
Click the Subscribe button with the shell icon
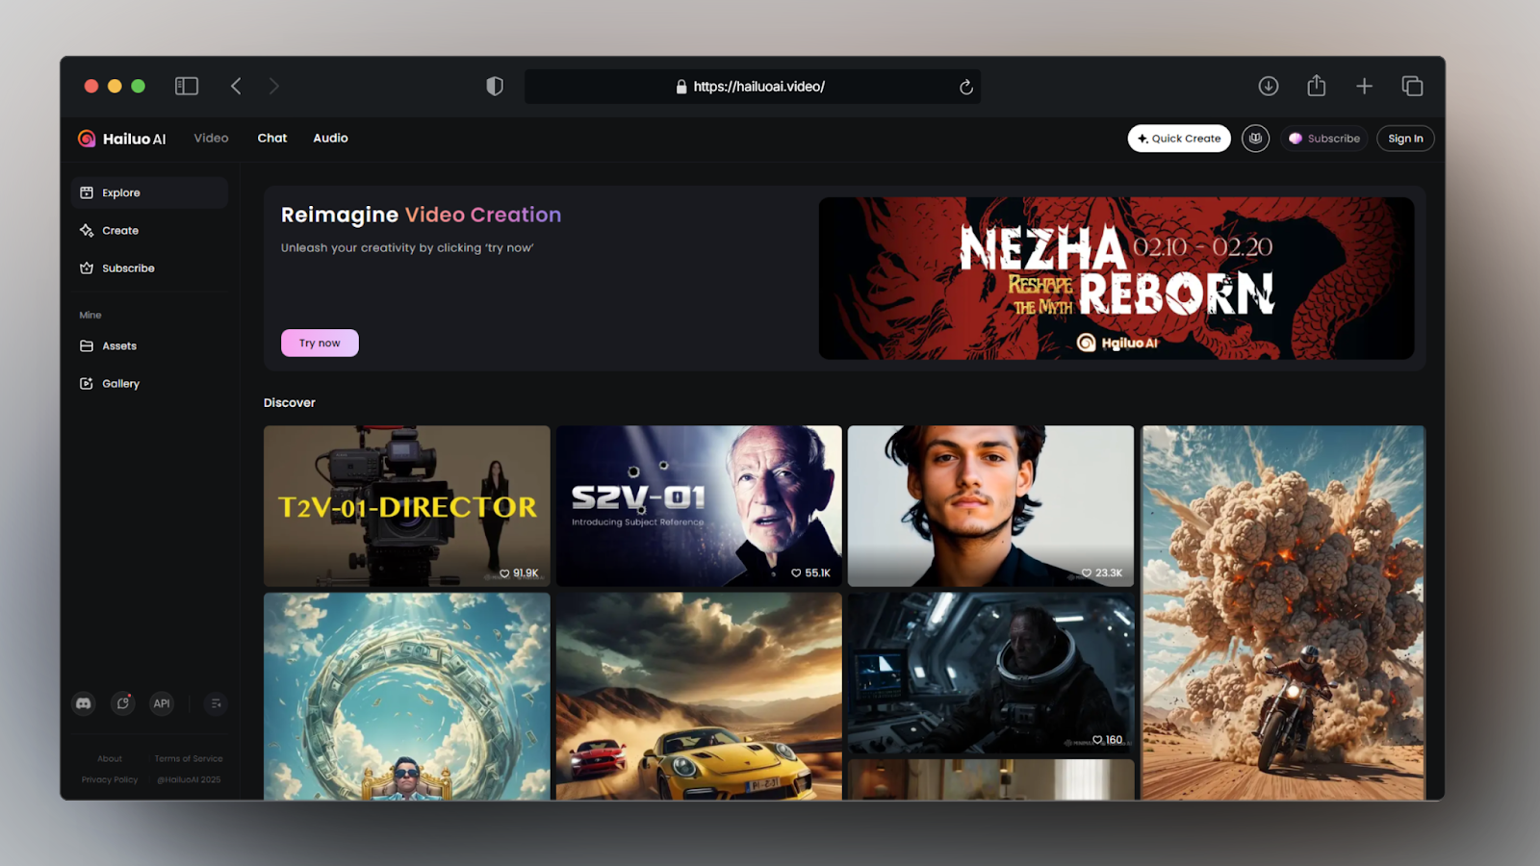pos(1324,139)
